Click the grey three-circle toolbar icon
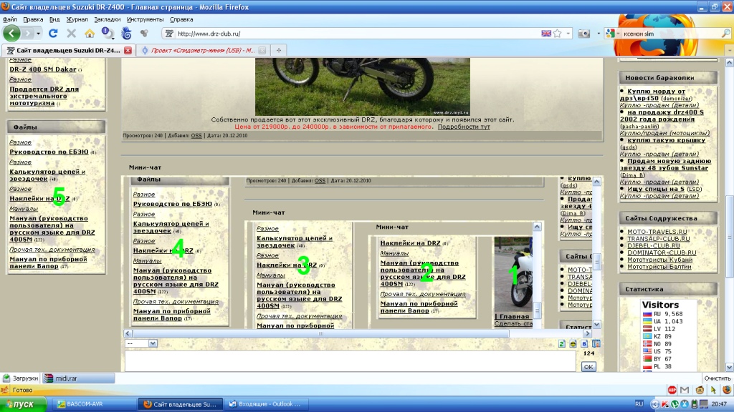This screenshot has height=412, width=734. click(144, 33)
